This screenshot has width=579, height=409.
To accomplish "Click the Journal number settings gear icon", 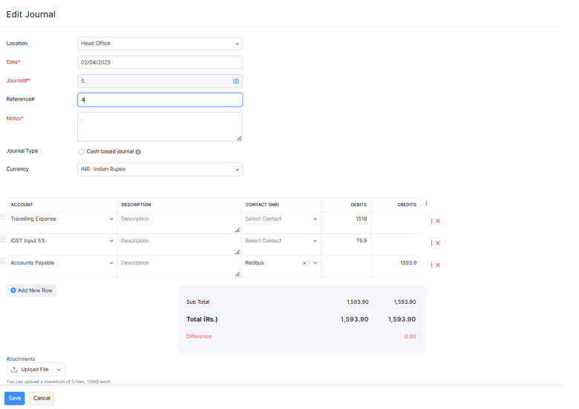I will click(x=236, y=81).
